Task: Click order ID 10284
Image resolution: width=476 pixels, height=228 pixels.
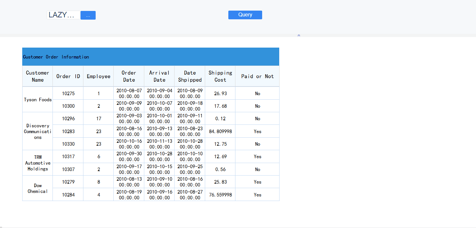Action: pyautogui.click(x=68, y=195)
